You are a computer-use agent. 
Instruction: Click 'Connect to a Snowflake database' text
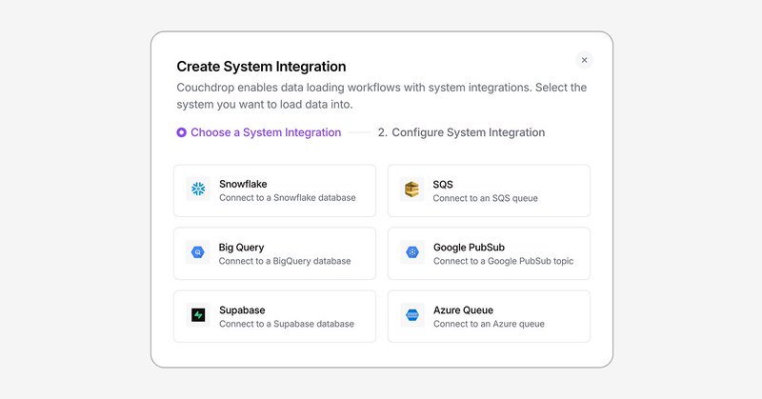(x=288, y=198)
